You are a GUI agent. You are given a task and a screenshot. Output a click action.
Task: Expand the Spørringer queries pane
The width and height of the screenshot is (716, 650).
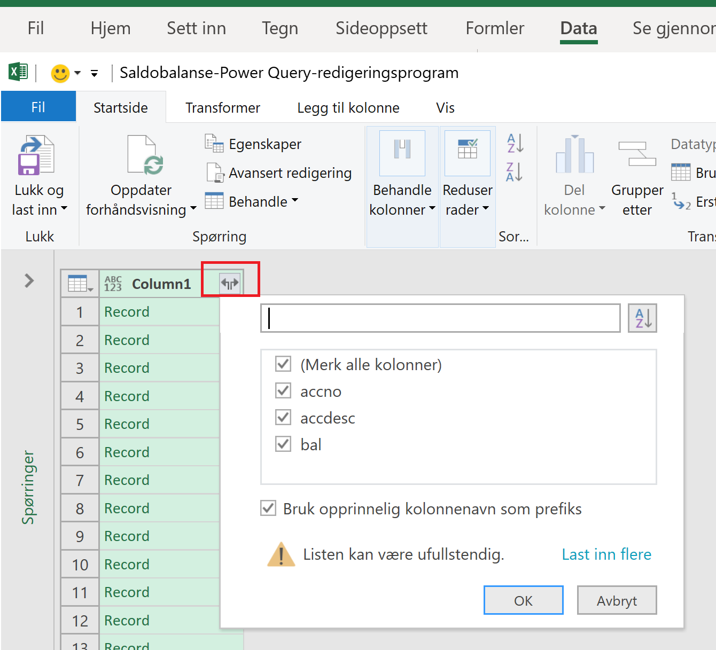tap(29, 280)
